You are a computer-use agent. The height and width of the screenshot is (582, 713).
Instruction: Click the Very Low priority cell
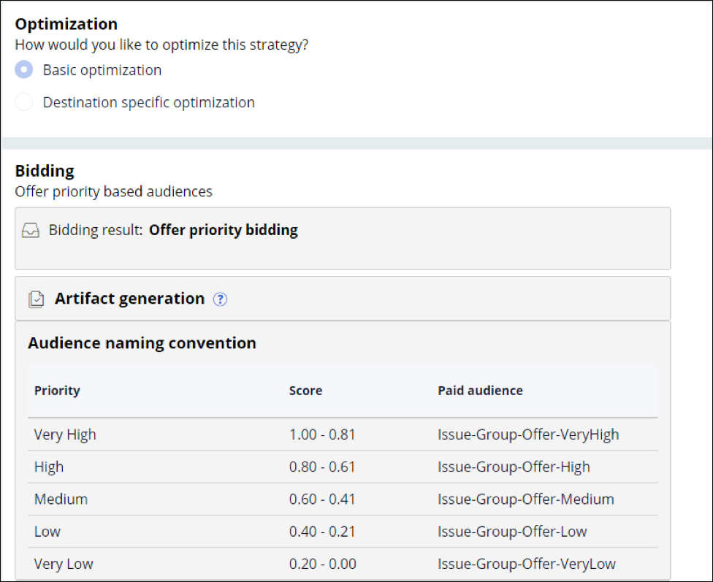64,564
